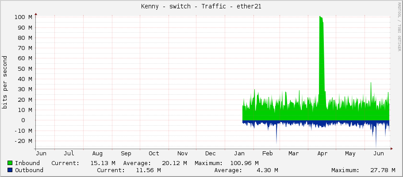This screenshot has height=177, width=403.
Task: Click the graph title 'Kenny - switch - Traffic - ether21'
Action: tap(201, 7)
